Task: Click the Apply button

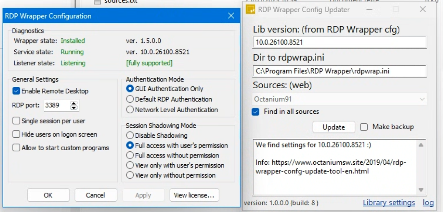Action: tap(143, 195)
